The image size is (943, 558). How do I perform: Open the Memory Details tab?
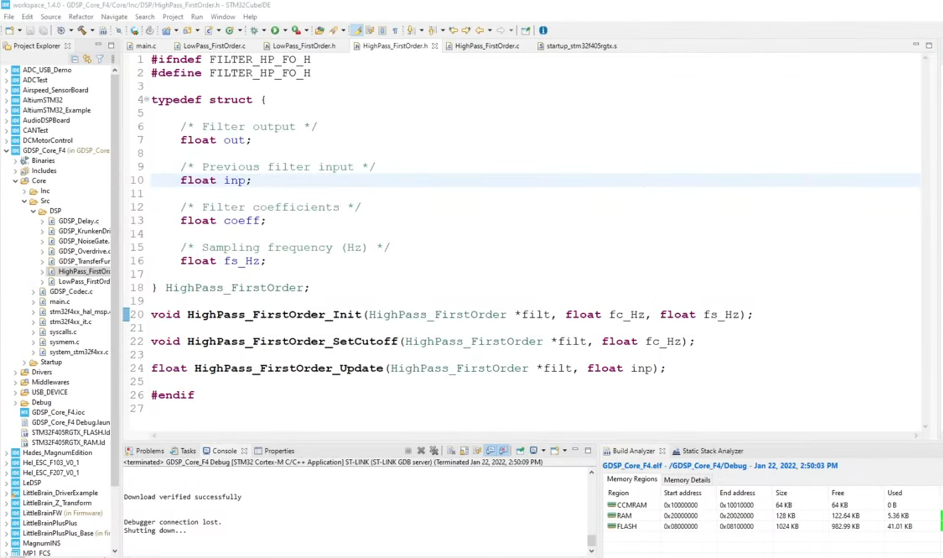[687, 480]
